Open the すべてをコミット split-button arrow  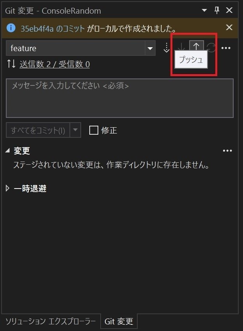coord(75,130)
